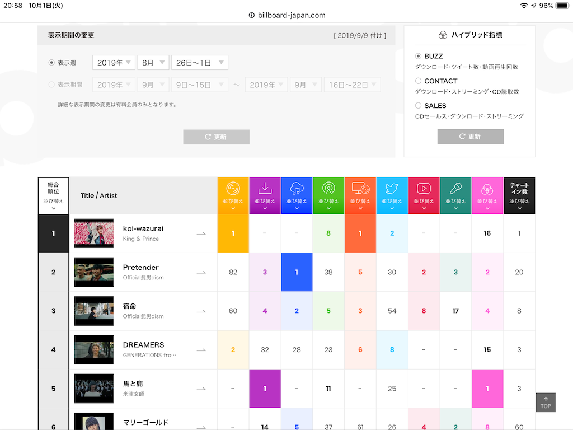The height and width of the screenshot is (430, 573).
Task: Click the hybrid indicator icon in the sidebar header
Action: [x=443, y=35]
